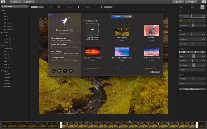Image resolution: width=207 pixels, height=129 pixels.
Task: Collapse the Faded preset group
Action: click(1, 33)
